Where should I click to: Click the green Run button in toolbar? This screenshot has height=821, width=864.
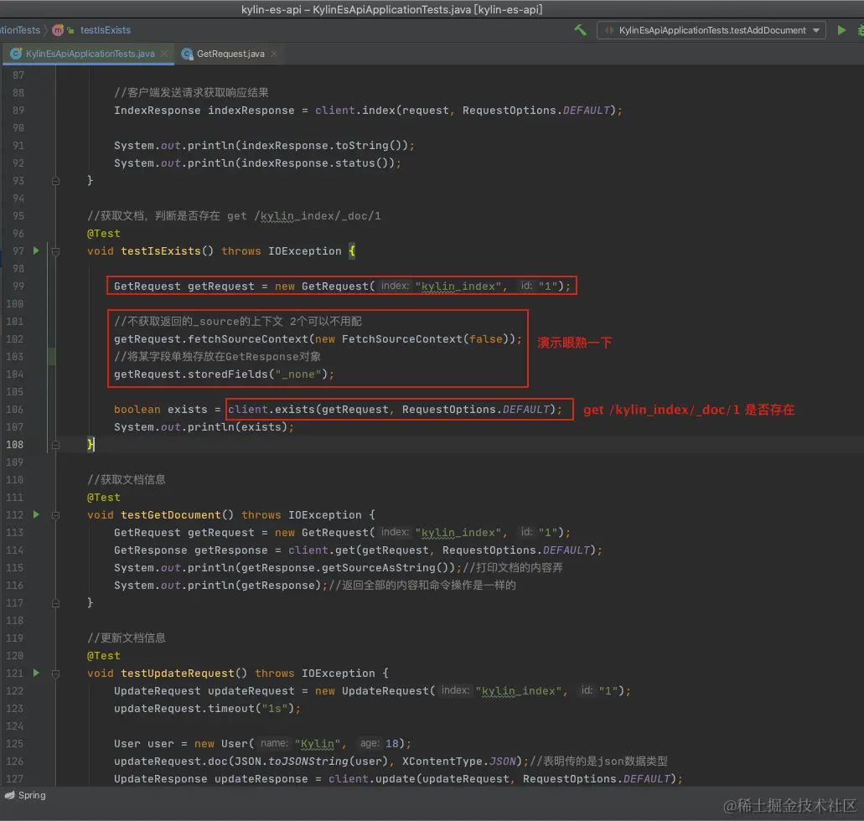click(841, 30)
